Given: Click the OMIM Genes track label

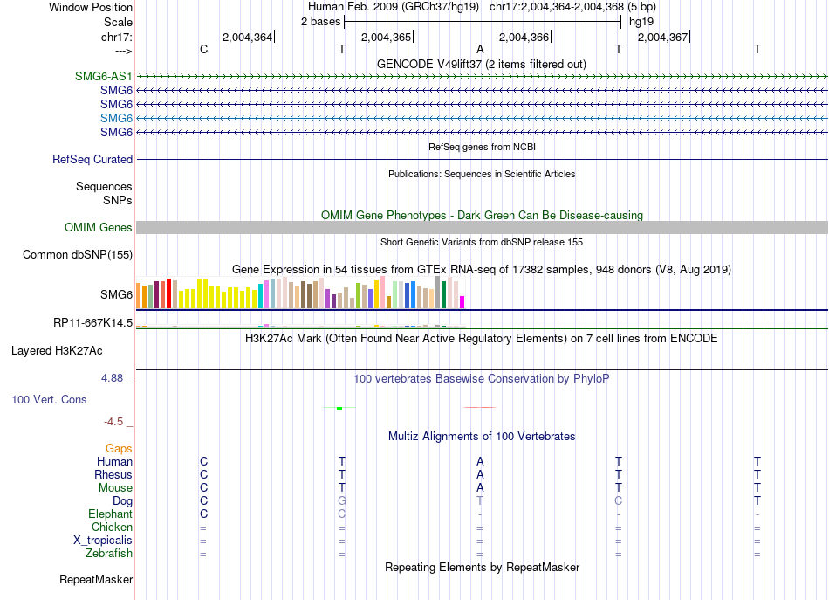Looking at the screenshot, I should [99, 228].
